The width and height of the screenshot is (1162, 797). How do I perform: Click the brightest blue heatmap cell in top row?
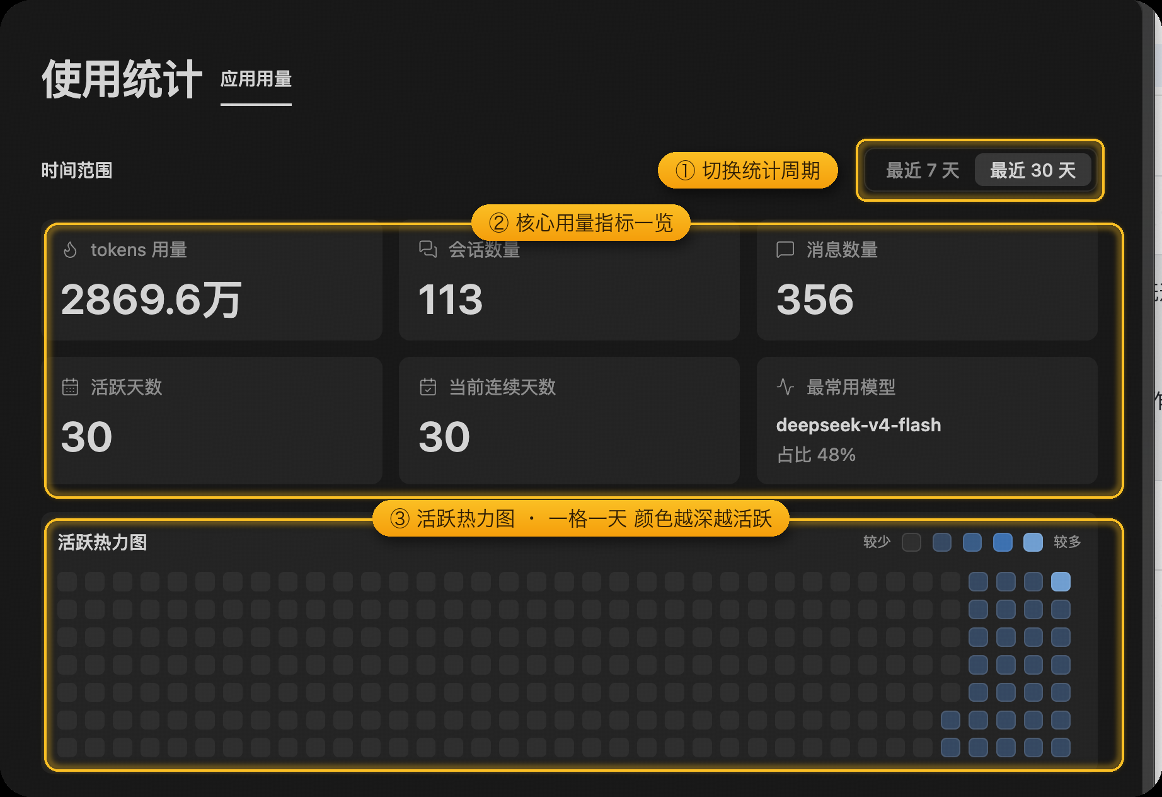[x=1061, y=581]
